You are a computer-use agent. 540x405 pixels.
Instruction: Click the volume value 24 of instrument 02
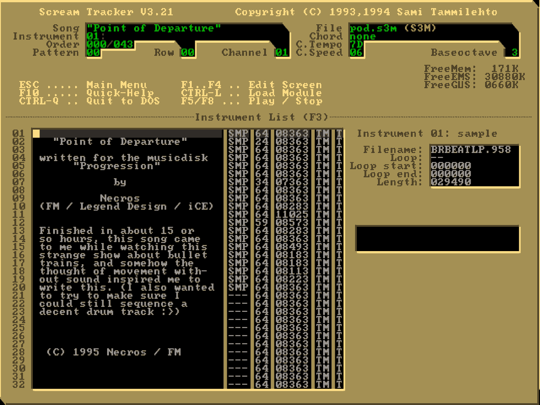(x=262, y=142)
